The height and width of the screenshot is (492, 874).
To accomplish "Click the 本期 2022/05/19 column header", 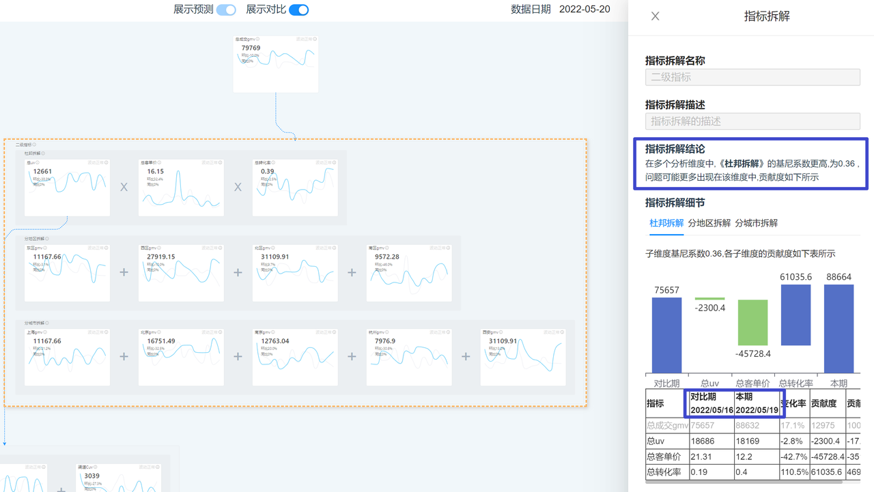I will pos(757,403).
